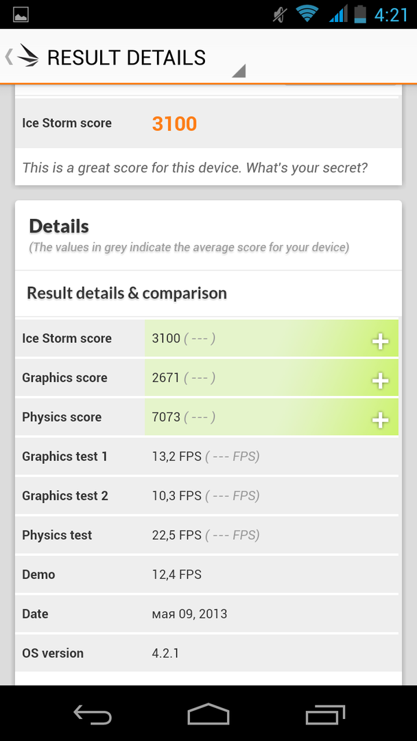This screenshot has height=741, width=417.
Task: Tap the plus icon on Physics score row
Action: [380, 417]
